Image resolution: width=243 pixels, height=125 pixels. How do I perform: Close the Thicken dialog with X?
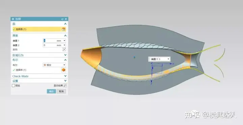[x=66, y=19]
